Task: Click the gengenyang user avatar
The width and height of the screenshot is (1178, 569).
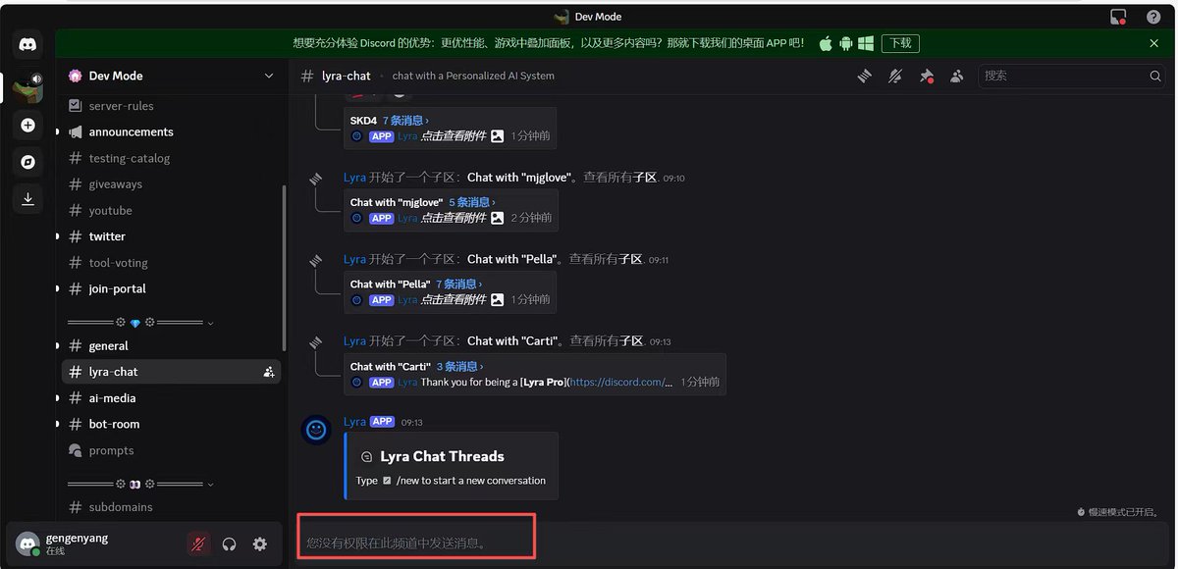Action: click(x=28, y=543)
